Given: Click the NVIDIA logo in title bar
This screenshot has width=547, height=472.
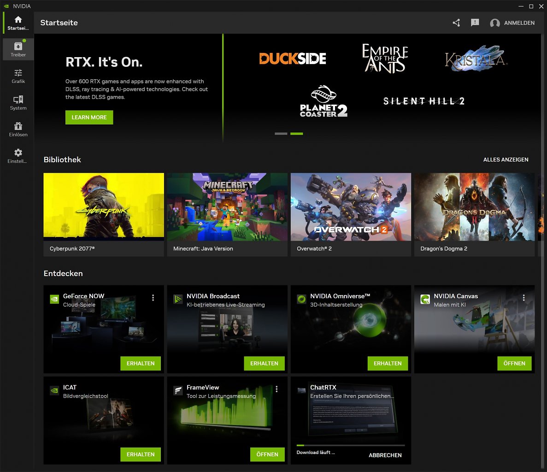Looking at the screenshot, I should pyautogui.click(x=6, y=6).
